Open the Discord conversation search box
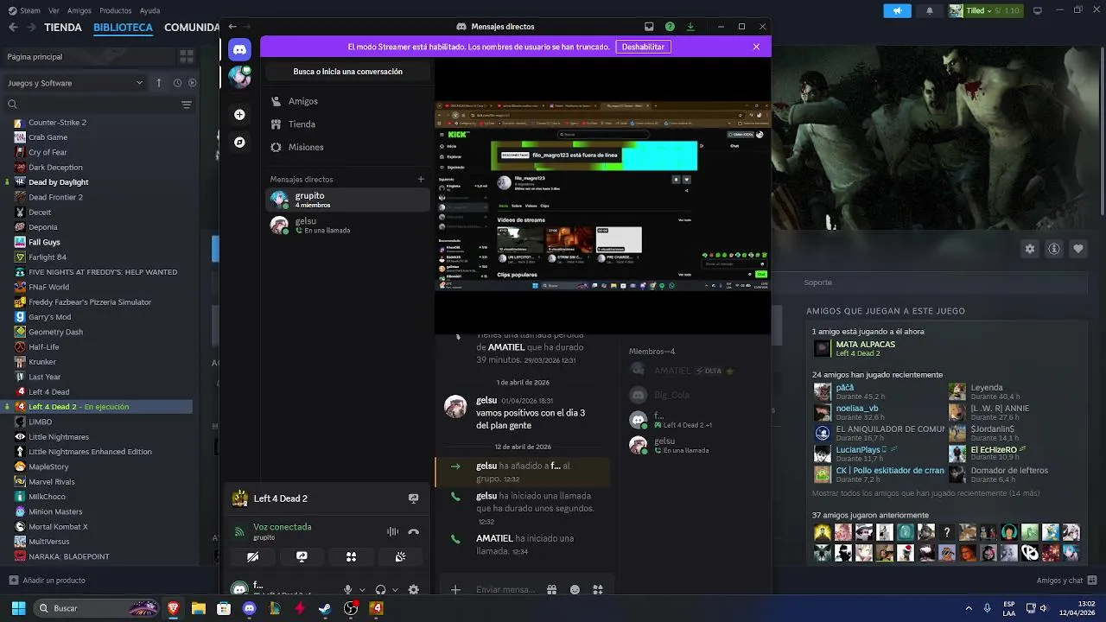This screenshot has width=1106, height=622. (x=347, y=72)
